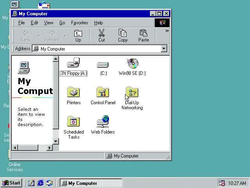Viewport: 250px width, 188px height.
Task: Click the Task Scheduler tray icon
Action: click(221, 183)
